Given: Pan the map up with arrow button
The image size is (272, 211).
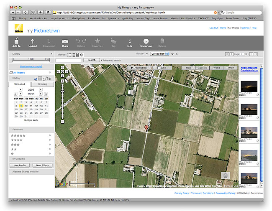Looking at the screenshot, I should click(x=62, y=67).
